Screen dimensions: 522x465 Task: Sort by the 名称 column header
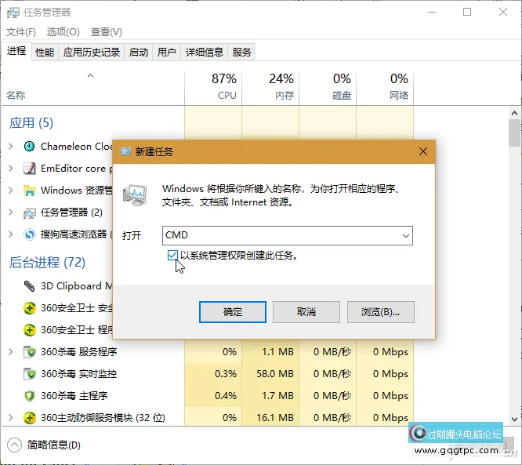pos(93,87)
